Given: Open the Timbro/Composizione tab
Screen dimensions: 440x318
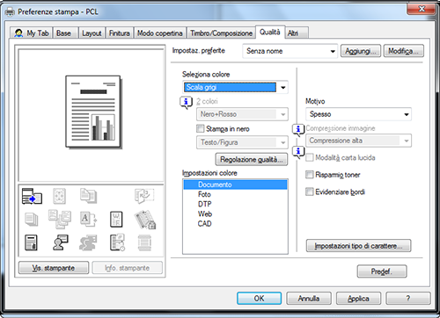Looking at the screenshot, I should point(221,33).
